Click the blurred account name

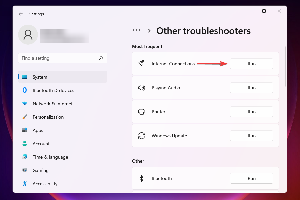click(64, 36)
